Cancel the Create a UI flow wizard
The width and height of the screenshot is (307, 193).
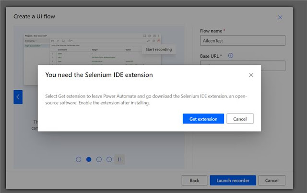pos(272,181)
